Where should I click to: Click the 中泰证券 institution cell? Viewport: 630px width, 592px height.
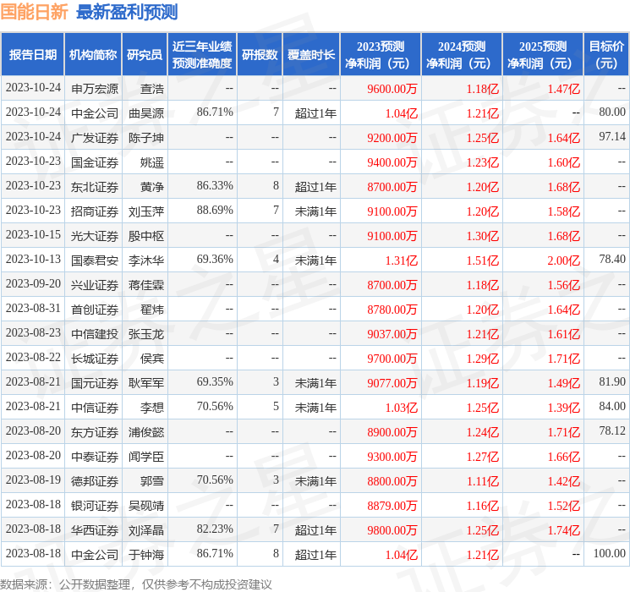[x=95, y=457]
